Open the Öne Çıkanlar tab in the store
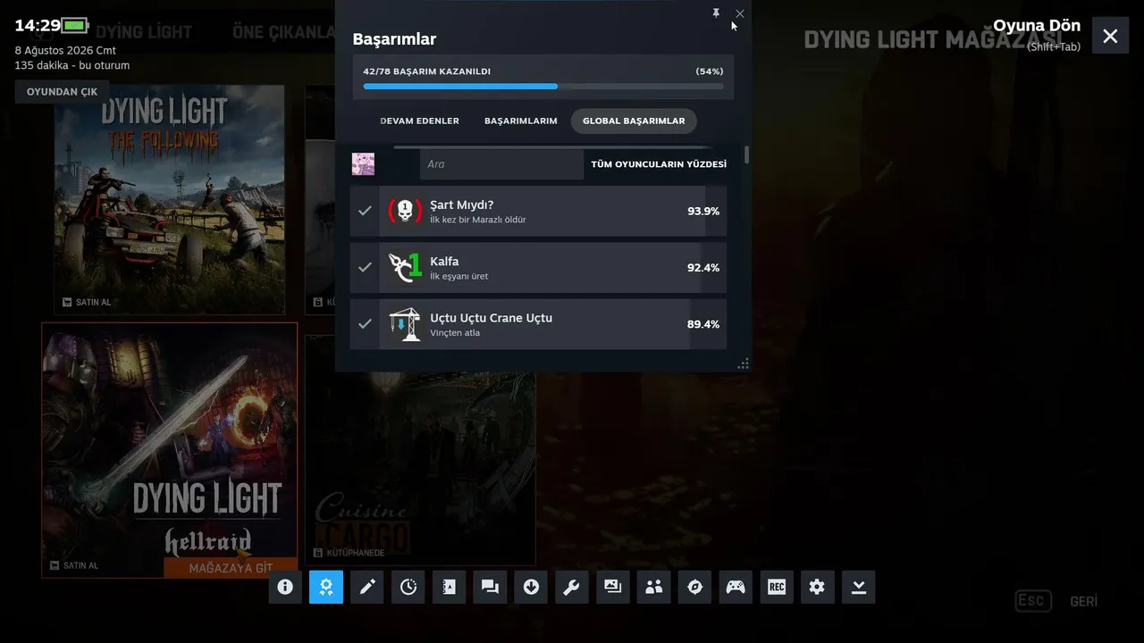The height and width of the screenshot is (643, 1144). click(x=283, y=32)
